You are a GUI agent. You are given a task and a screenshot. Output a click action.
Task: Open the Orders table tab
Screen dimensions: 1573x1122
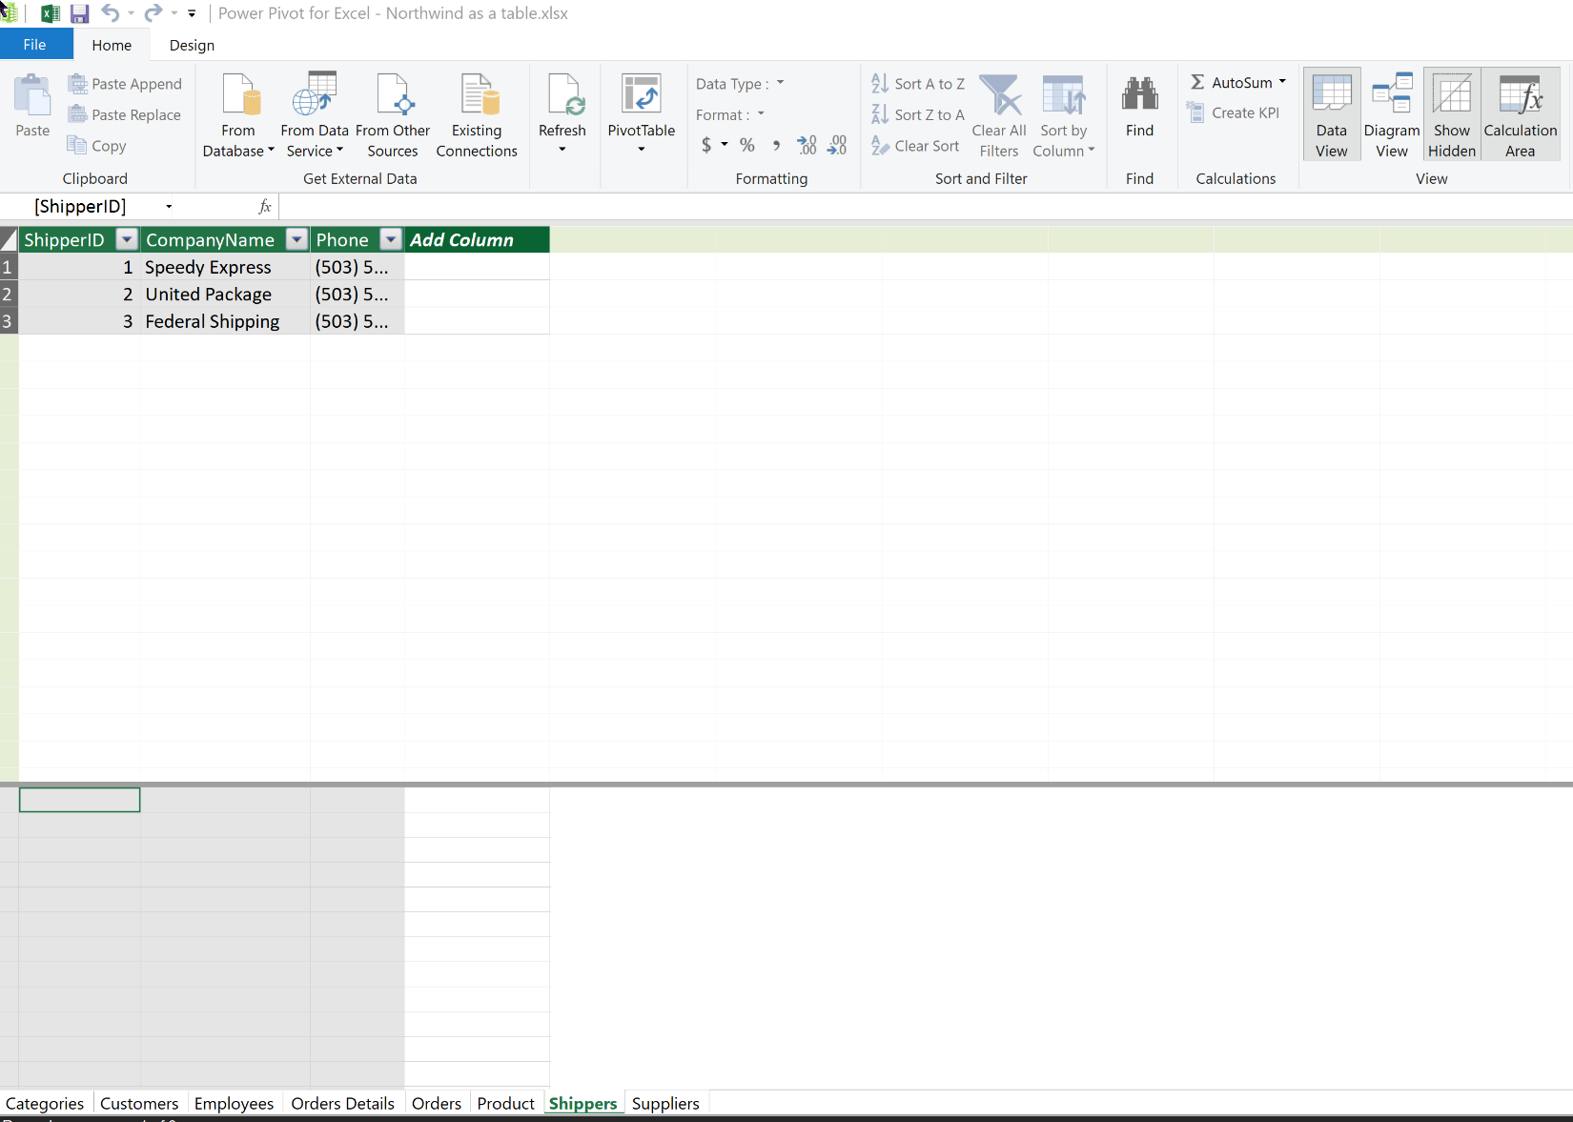pos(437,1103)
